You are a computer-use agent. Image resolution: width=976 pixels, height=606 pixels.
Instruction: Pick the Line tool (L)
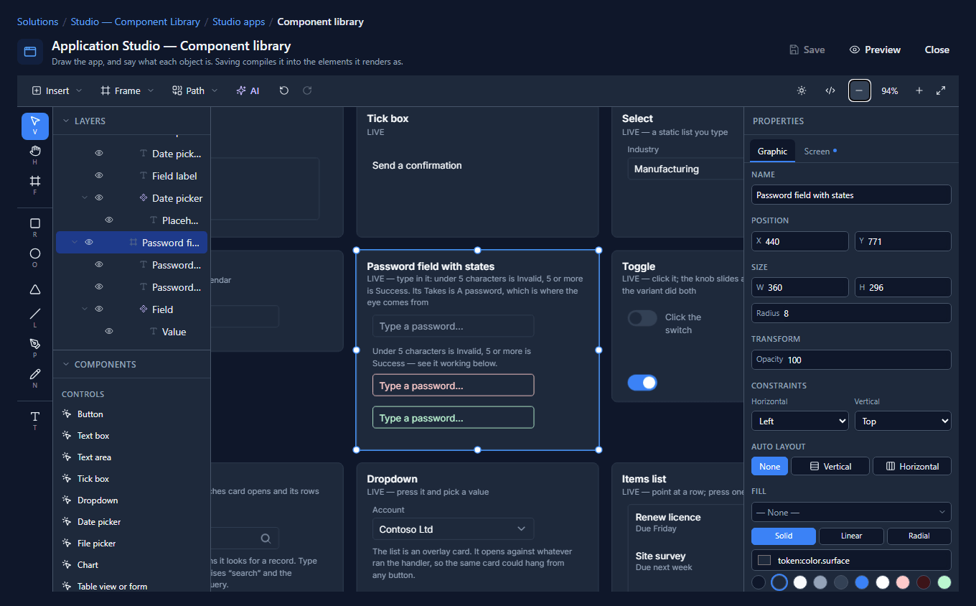pyautogui.click(x=35, y=317)
